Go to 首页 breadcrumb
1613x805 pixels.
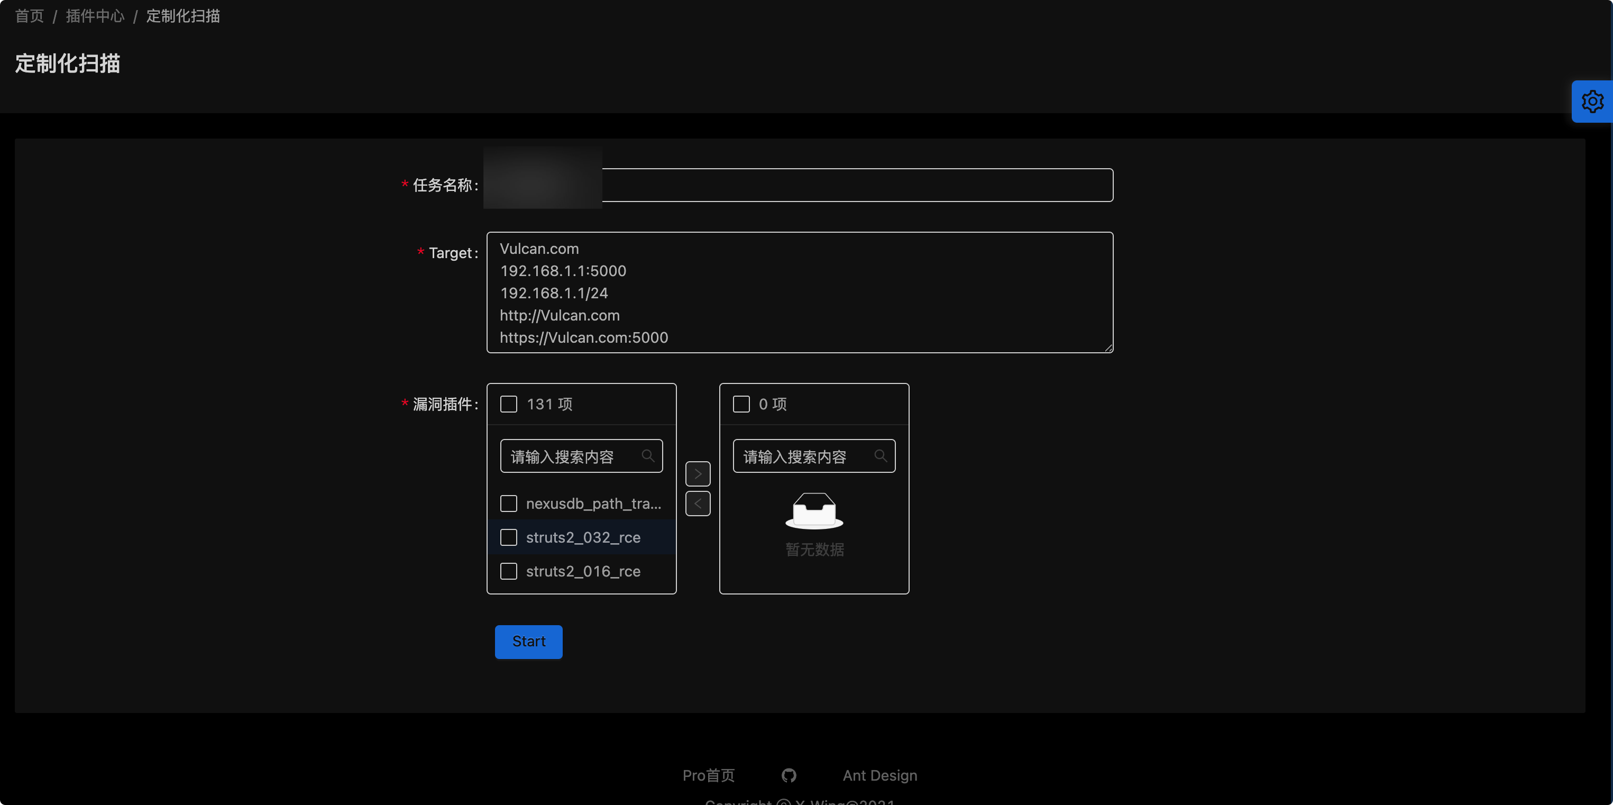30,16
